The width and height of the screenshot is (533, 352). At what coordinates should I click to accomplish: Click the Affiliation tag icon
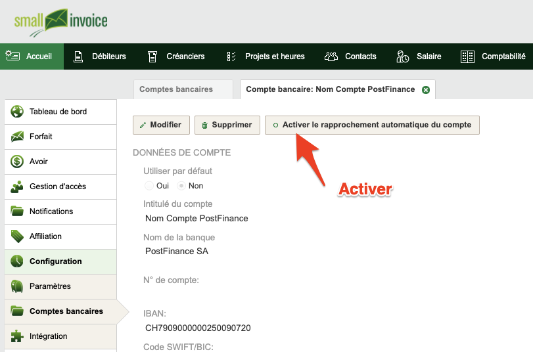point(17,236)
